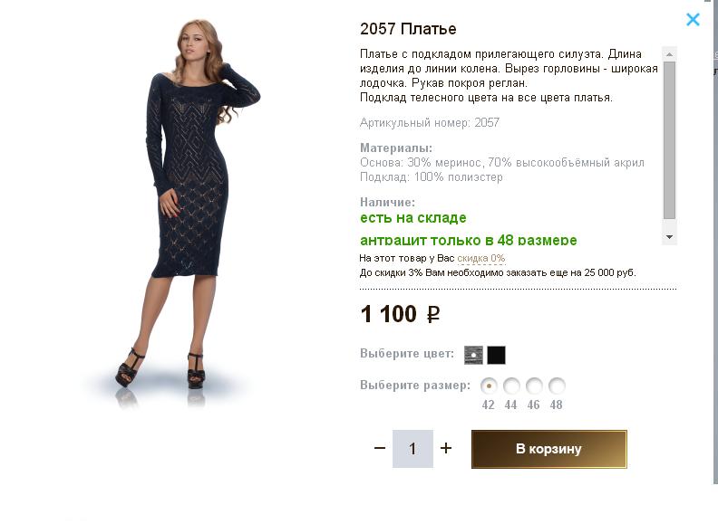Close the product popup with the blue X

tap(693, 19)
